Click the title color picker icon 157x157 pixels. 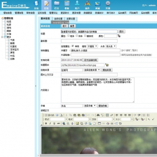pos(119,36)
